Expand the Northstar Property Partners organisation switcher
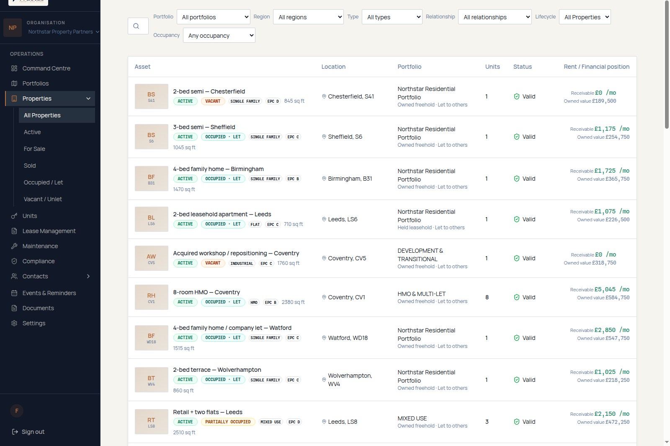 (x=64, y=32)
